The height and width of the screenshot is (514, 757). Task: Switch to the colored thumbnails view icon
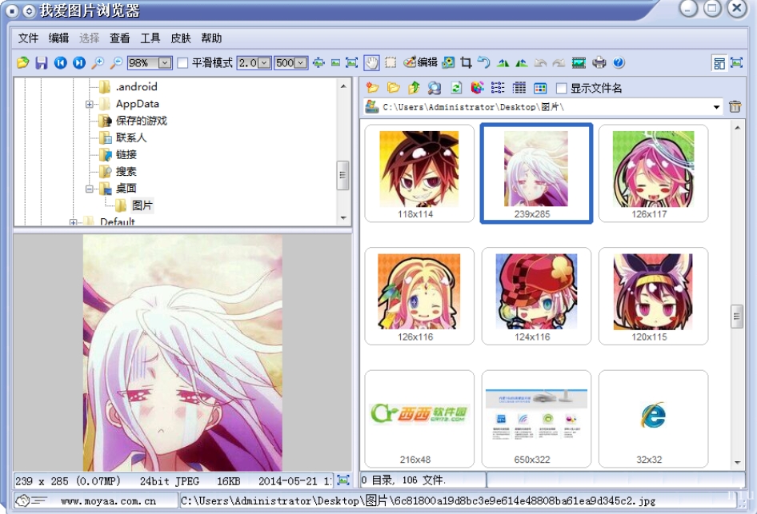coord(540,88)
